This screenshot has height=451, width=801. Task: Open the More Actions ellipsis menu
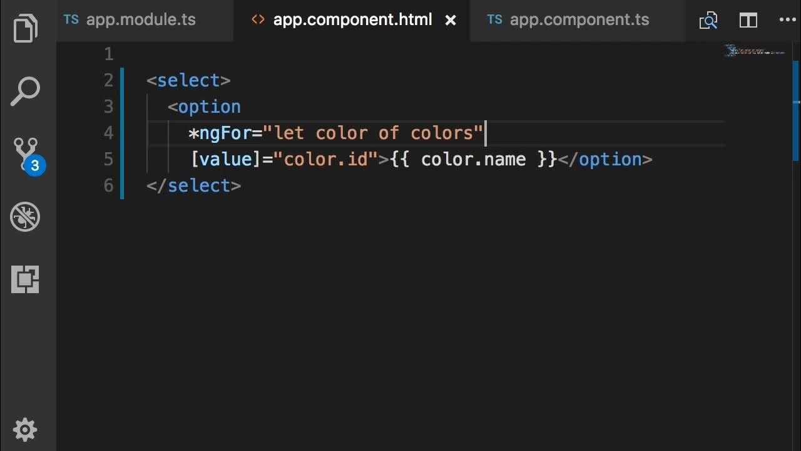[x=787, y=21]
